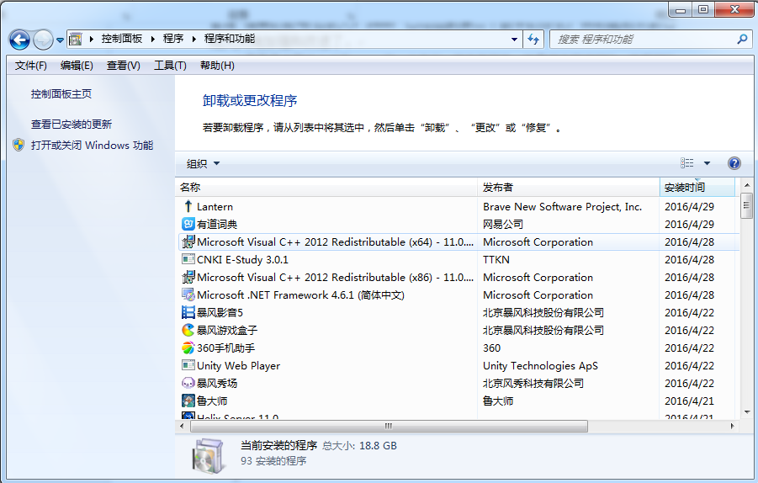Image resolution: width=758 pixels, height=483 pixels.
Task: Open the 组织 dropdown
Action: (x=203, y=164)
